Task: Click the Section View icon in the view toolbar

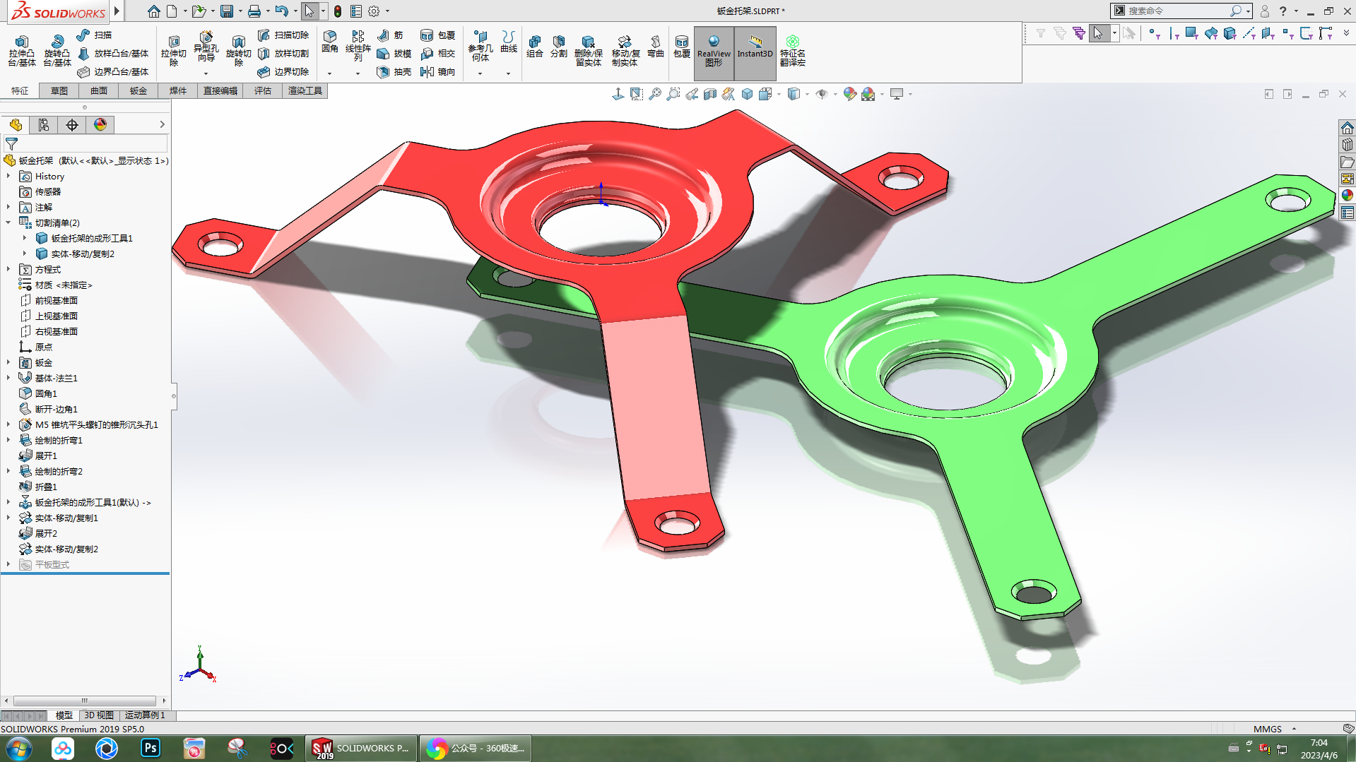Action: point(710,94)
